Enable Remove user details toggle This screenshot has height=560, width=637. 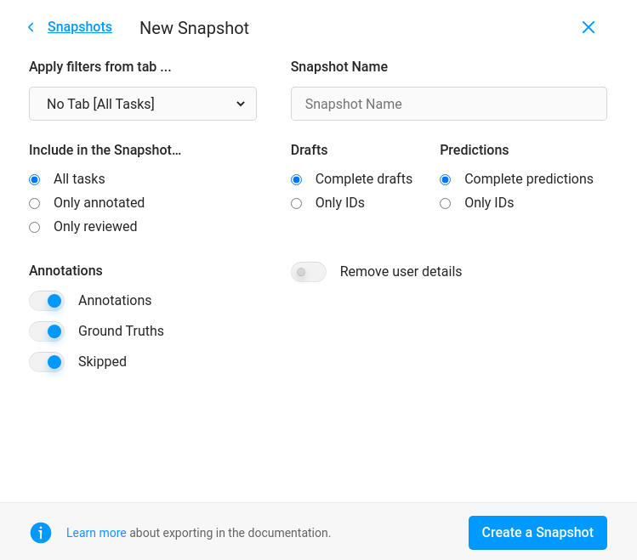309,272
